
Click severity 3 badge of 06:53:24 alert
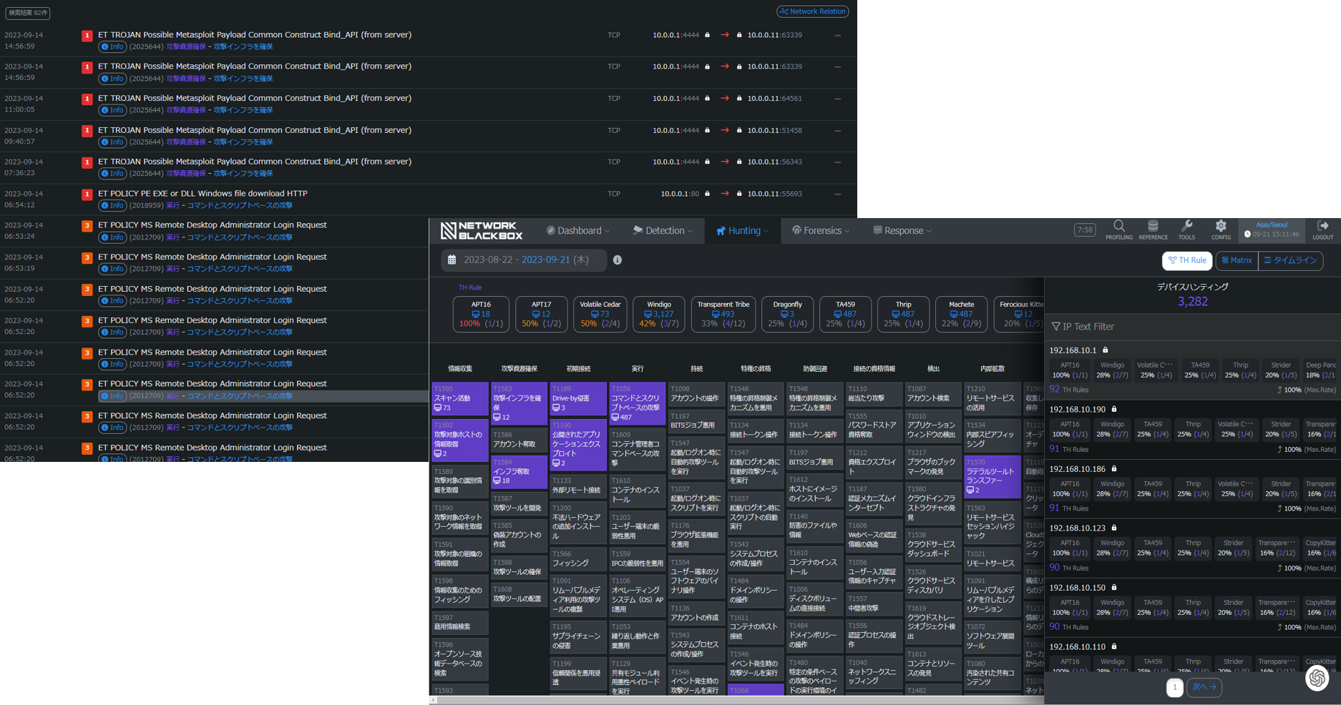tap(87, 226)
